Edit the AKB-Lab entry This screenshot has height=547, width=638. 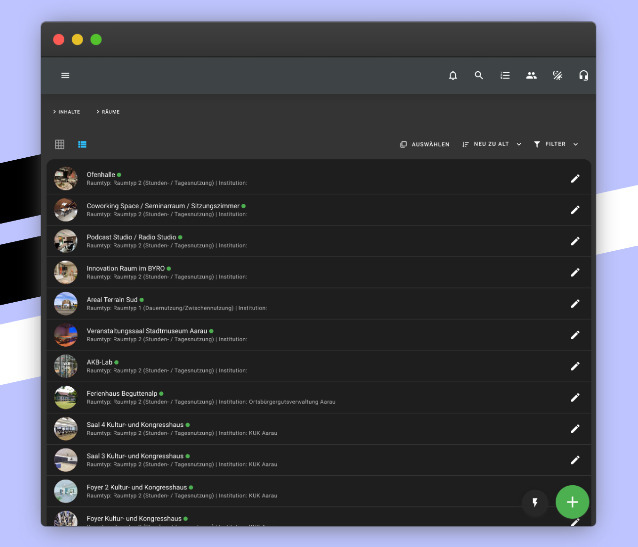point(575,366)
